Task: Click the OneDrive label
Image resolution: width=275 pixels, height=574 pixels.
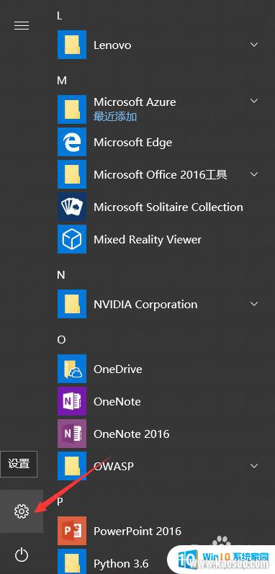Action: click(x=118, y=369)
